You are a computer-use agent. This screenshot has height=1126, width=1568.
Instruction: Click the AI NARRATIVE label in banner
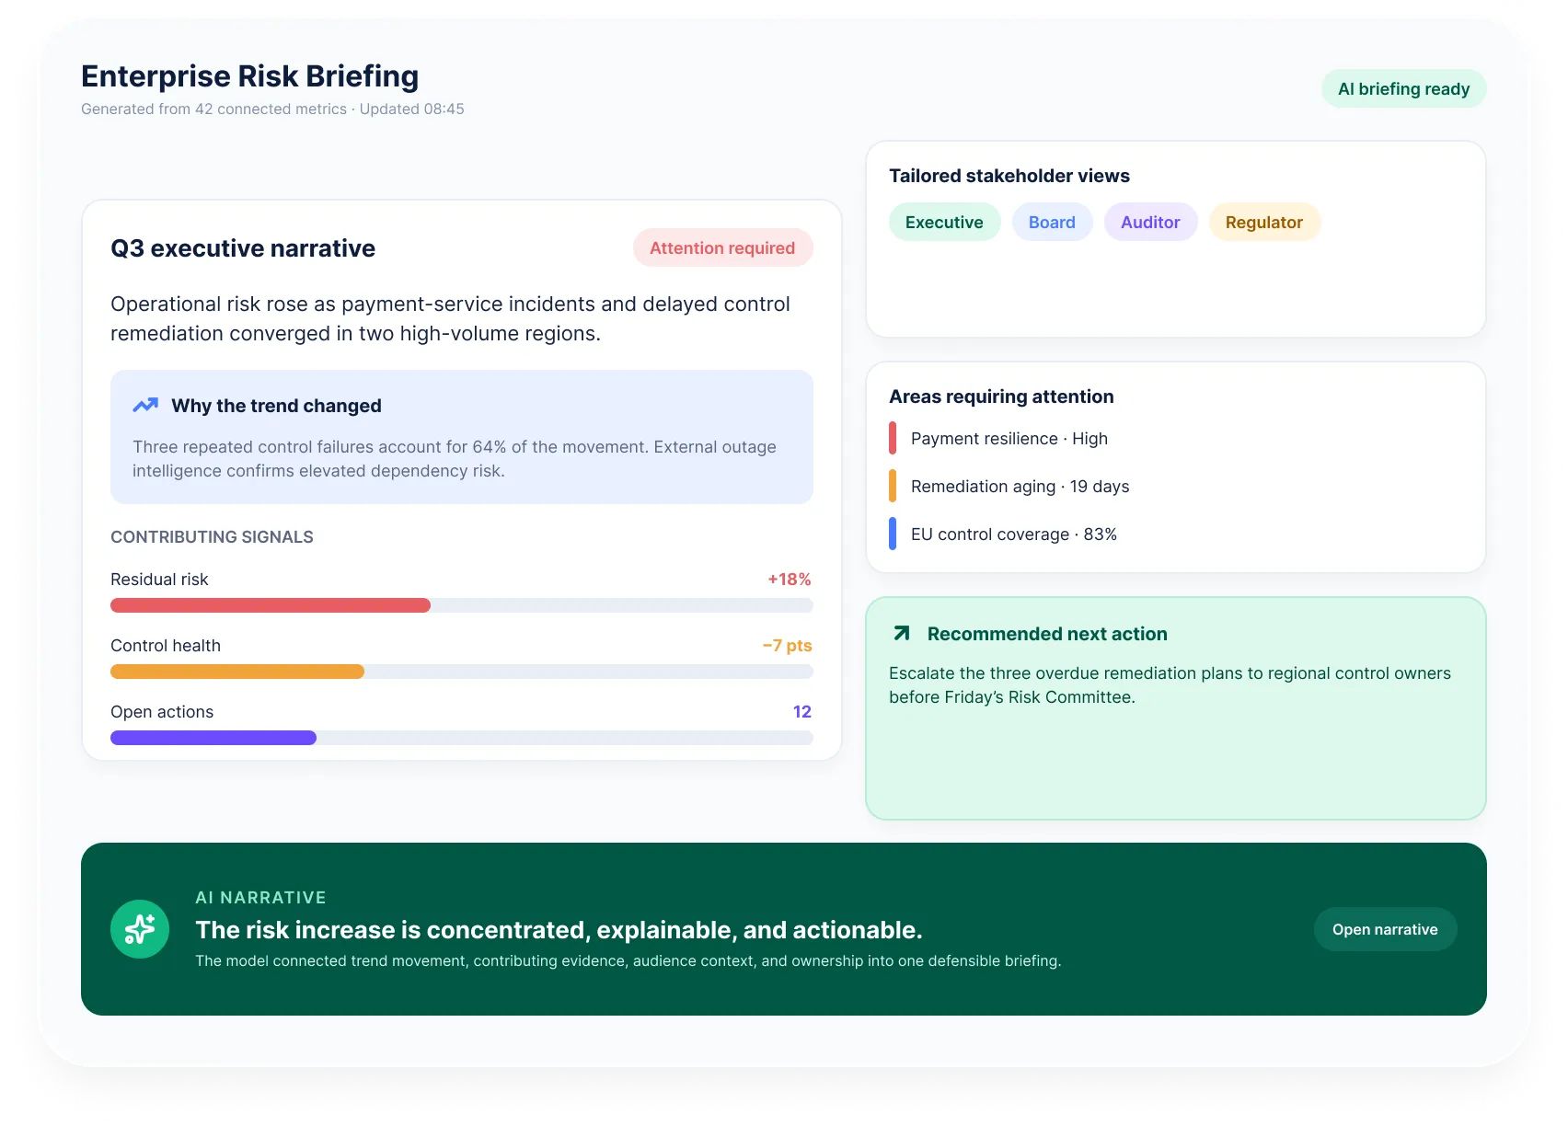click(260, 897)
